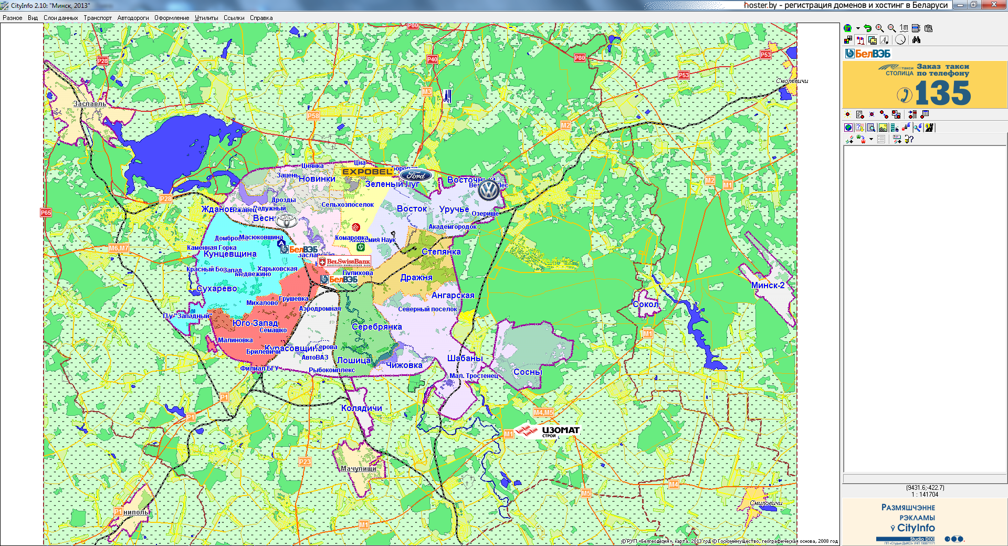Switch to the question map query tab
Screen dimensions: 1008x546
pos(860,128)
